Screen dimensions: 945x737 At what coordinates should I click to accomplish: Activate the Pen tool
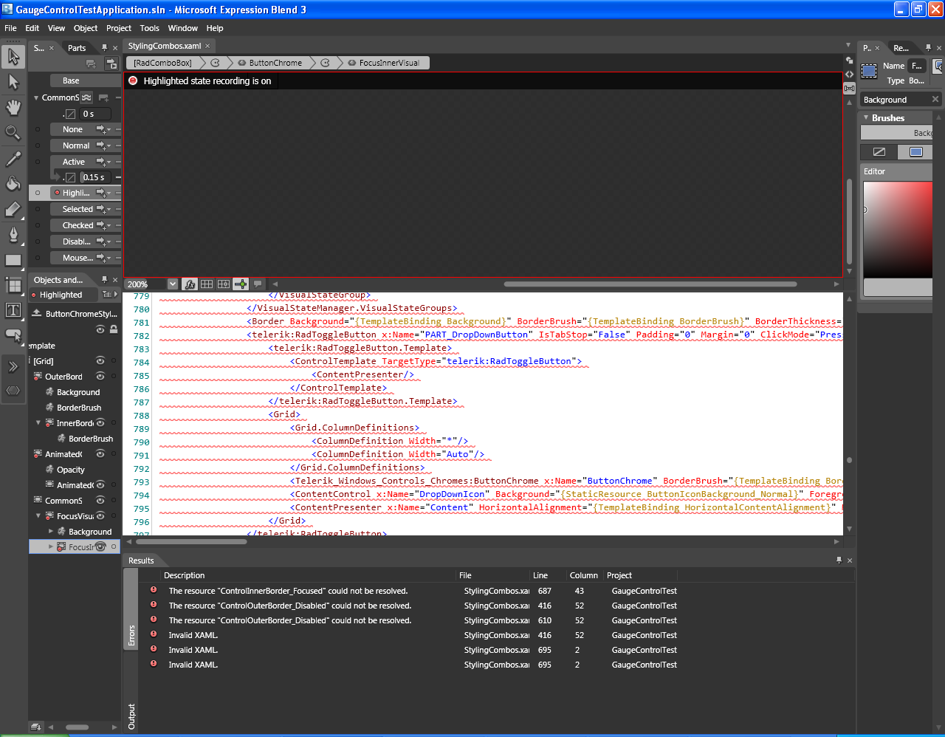pyautogui.click(x=13, y=235)
